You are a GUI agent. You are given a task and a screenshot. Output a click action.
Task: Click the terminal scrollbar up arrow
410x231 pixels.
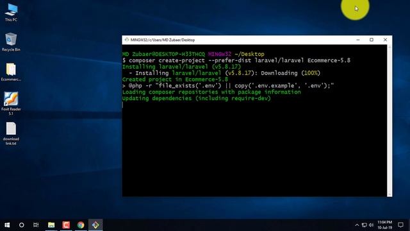coord(389,47)
